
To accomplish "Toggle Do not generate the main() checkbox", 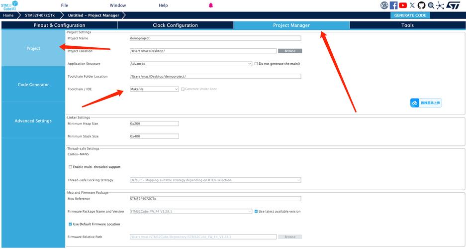I will pos(256,64).
